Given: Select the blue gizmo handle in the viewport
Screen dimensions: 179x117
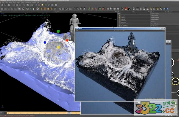Looking at the screenshot, I should pyautogui.click(x=45, y=42).
